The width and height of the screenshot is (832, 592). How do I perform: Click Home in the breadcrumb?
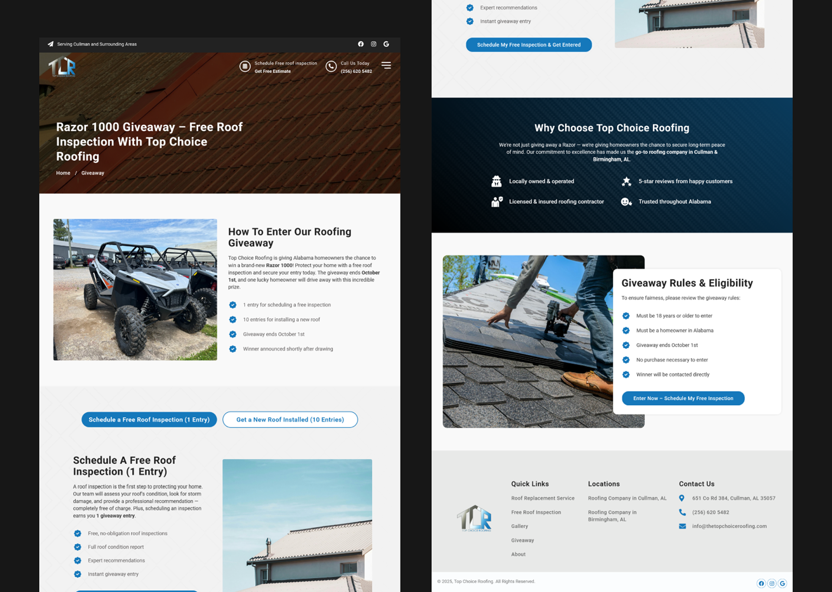tap(63, 173)
